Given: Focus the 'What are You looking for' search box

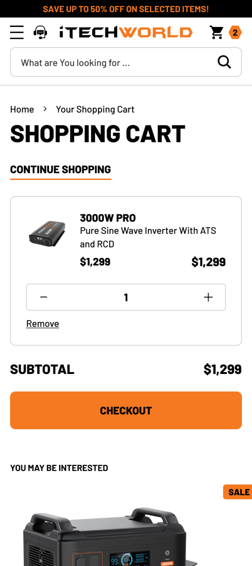Looking at the screenshot, I should [113, 62].
